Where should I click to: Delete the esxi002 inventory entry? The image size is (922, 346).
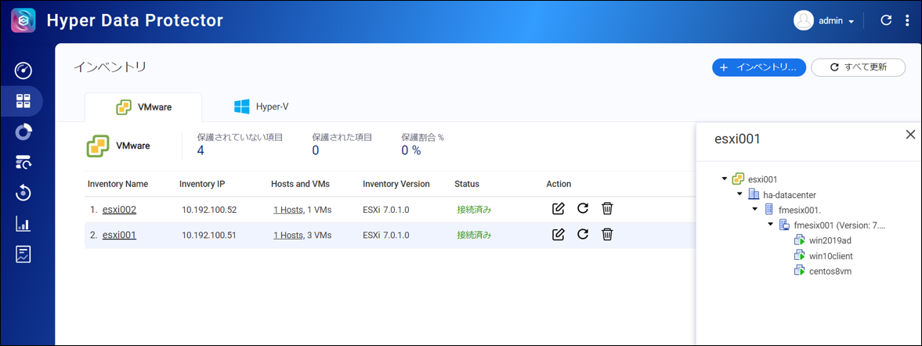[x=607, y=209]
